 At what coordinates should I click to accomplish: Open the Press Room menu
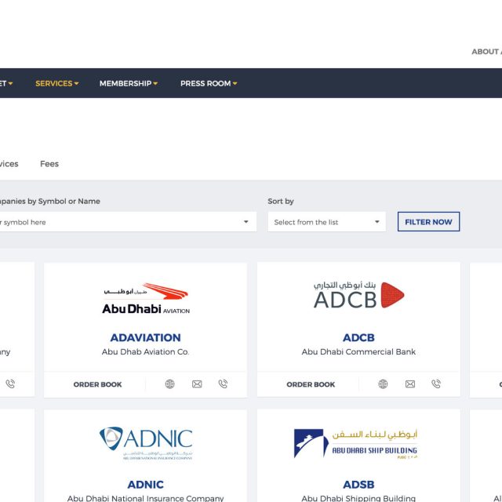point(208,83)
